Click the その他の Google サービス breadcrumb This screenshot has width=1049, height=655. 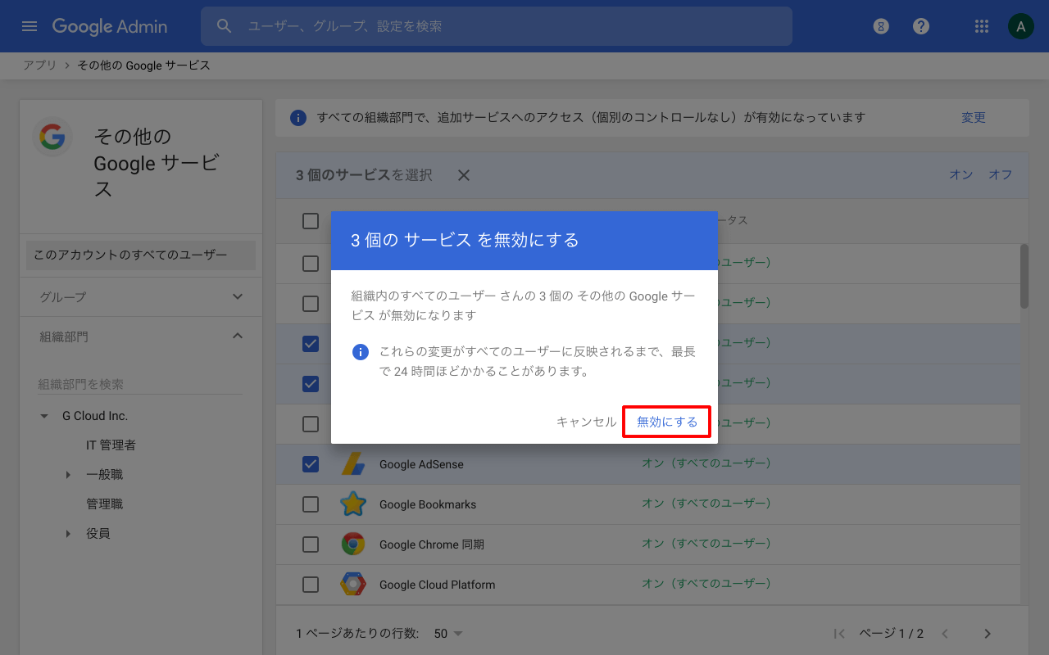(x=144, y=65)
